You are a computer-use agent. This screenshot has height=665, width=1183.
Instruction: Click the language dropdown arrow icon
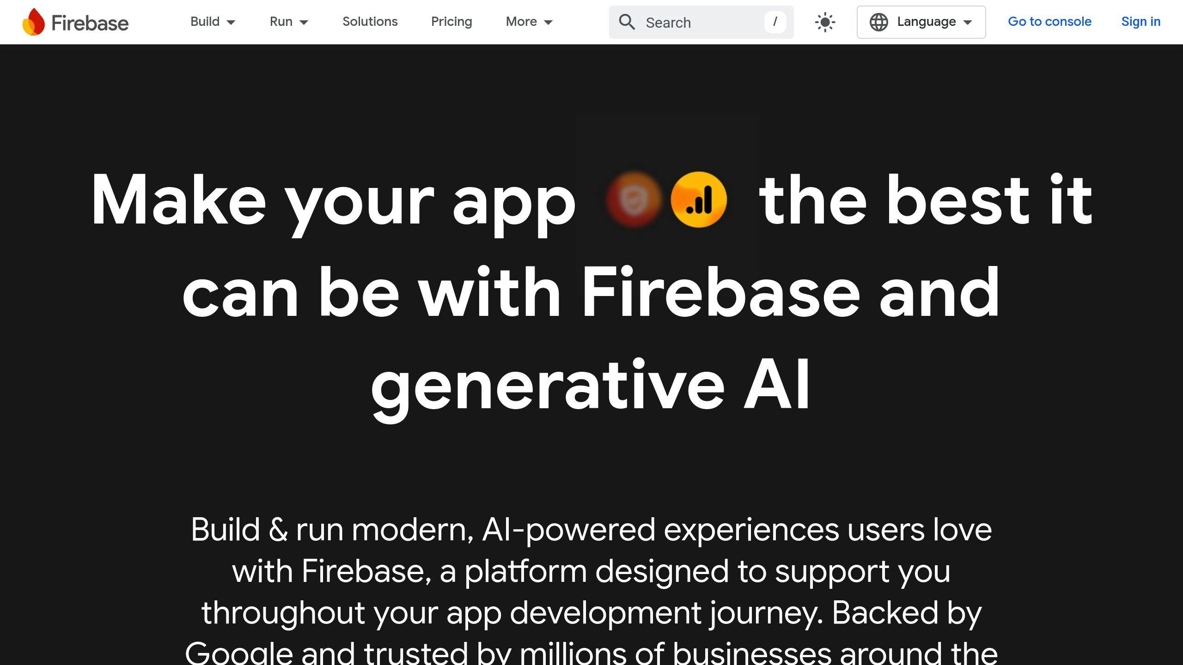coord(970,22)
